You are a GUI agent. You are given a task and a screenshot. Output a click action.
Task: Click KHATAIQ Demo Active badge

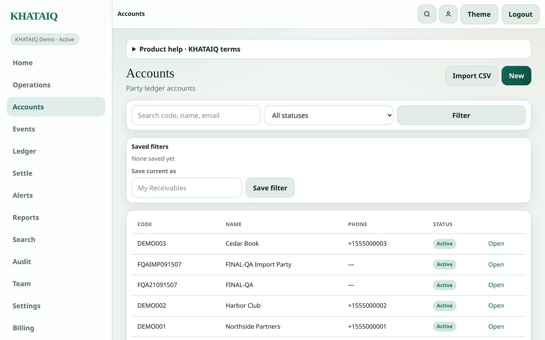[45, 39]
